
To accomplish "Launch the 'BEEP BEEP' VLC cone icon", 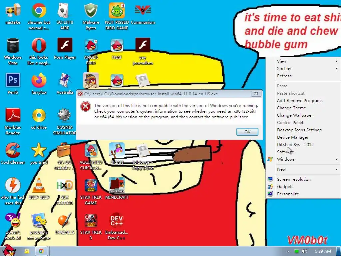I will (x=39, y=189).
